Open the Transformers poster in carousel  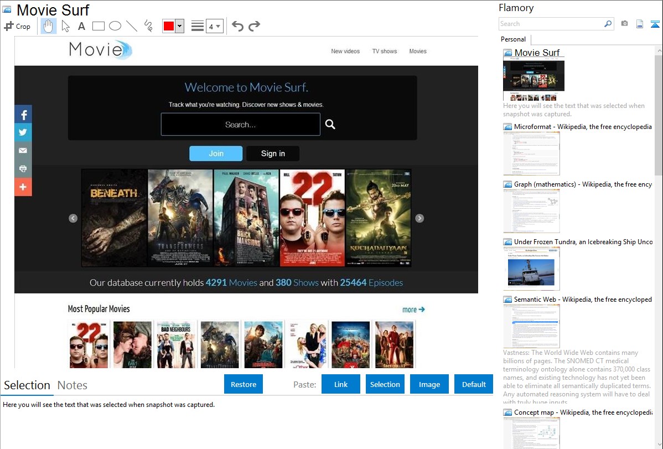180,218
